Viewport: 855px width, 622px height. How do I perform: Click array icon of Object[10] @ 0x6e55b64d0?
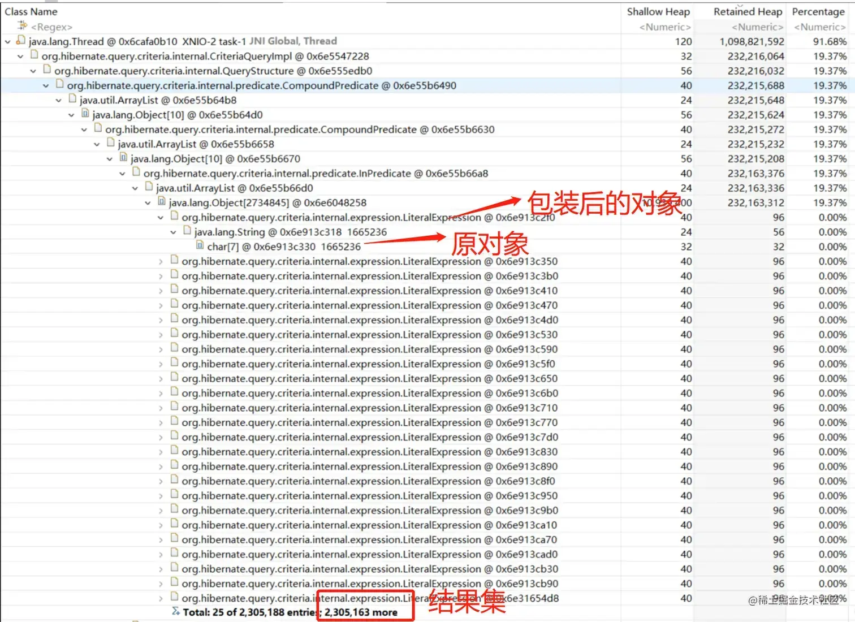click(85, 114)
